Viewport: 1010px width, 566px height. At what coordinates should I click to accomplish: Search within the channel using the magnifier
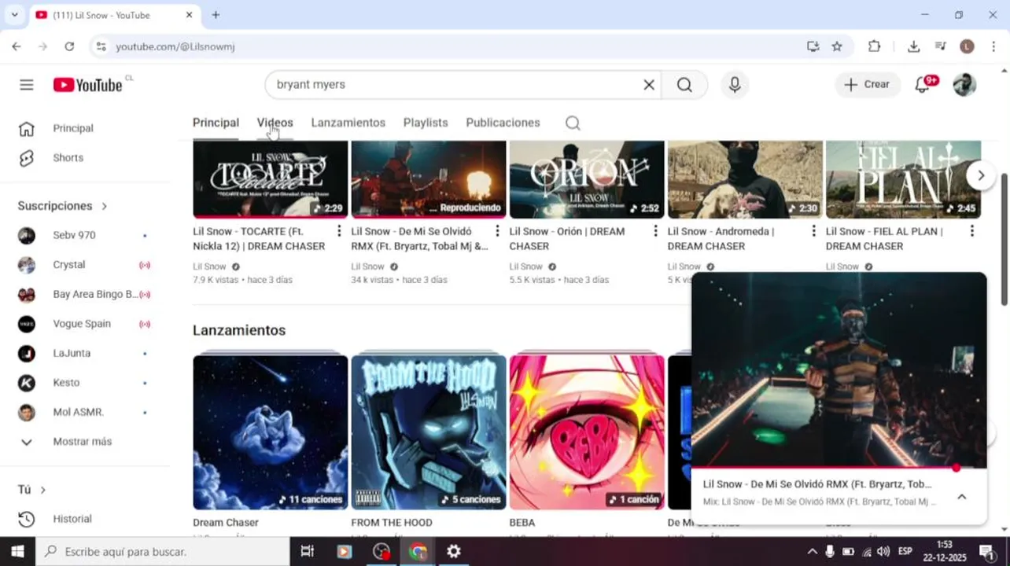[x=573, y=123]
